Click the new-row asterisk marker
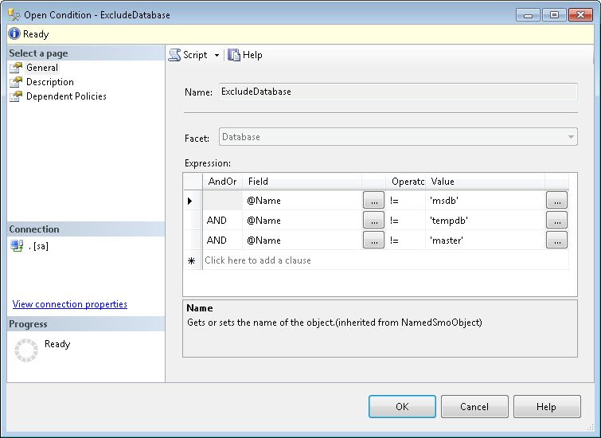 192,260
